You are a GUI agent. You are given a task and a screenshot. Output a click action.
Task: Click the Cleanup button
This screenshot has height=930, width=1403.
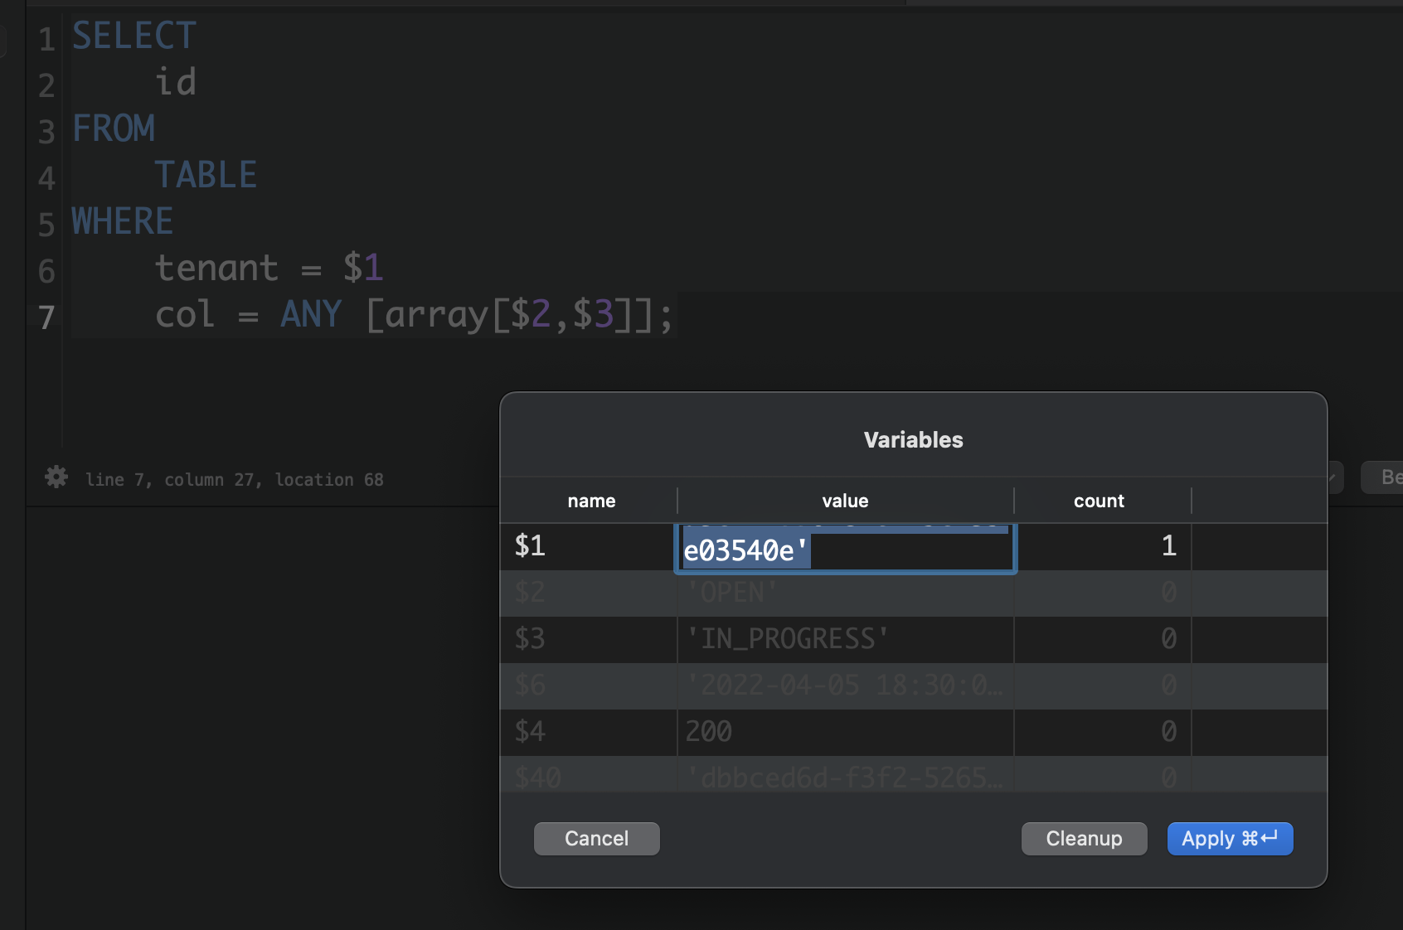[1084, 839]
